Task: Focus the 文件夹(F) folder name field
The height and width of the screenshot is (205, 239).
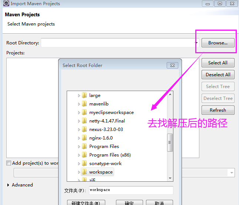Action: [x=131, y=190]
